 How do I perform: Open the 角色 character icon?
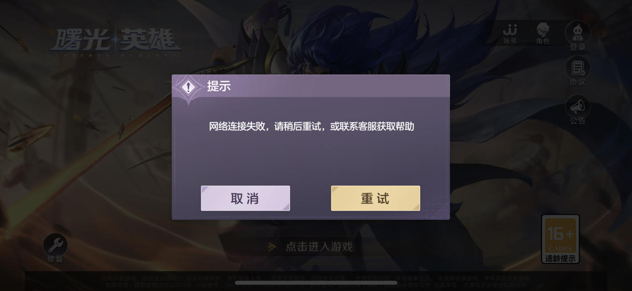click(x=543, y=33)
